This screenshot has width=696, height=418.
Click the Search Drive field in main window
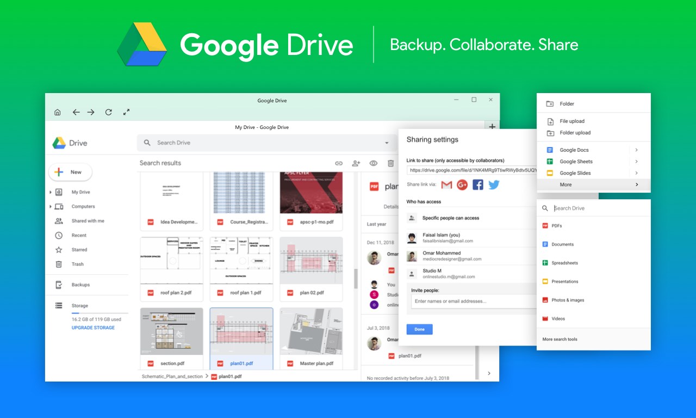tap(266, 143)
